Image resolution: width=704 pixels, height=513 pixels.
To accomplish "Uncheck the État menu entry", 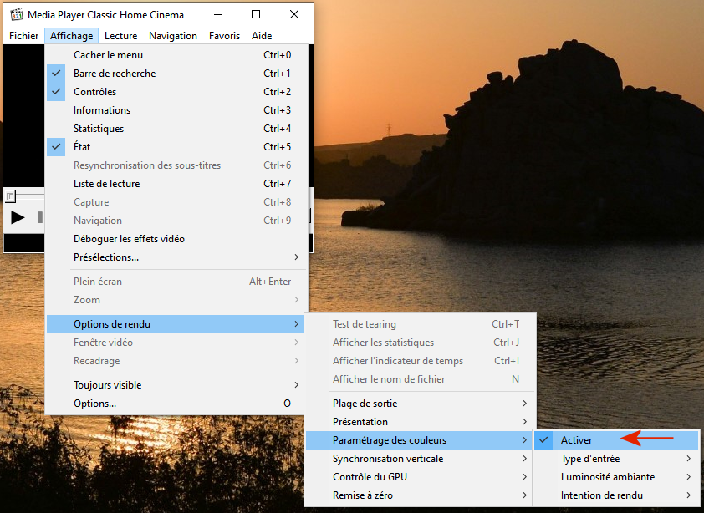I will [x=82, y=147].
